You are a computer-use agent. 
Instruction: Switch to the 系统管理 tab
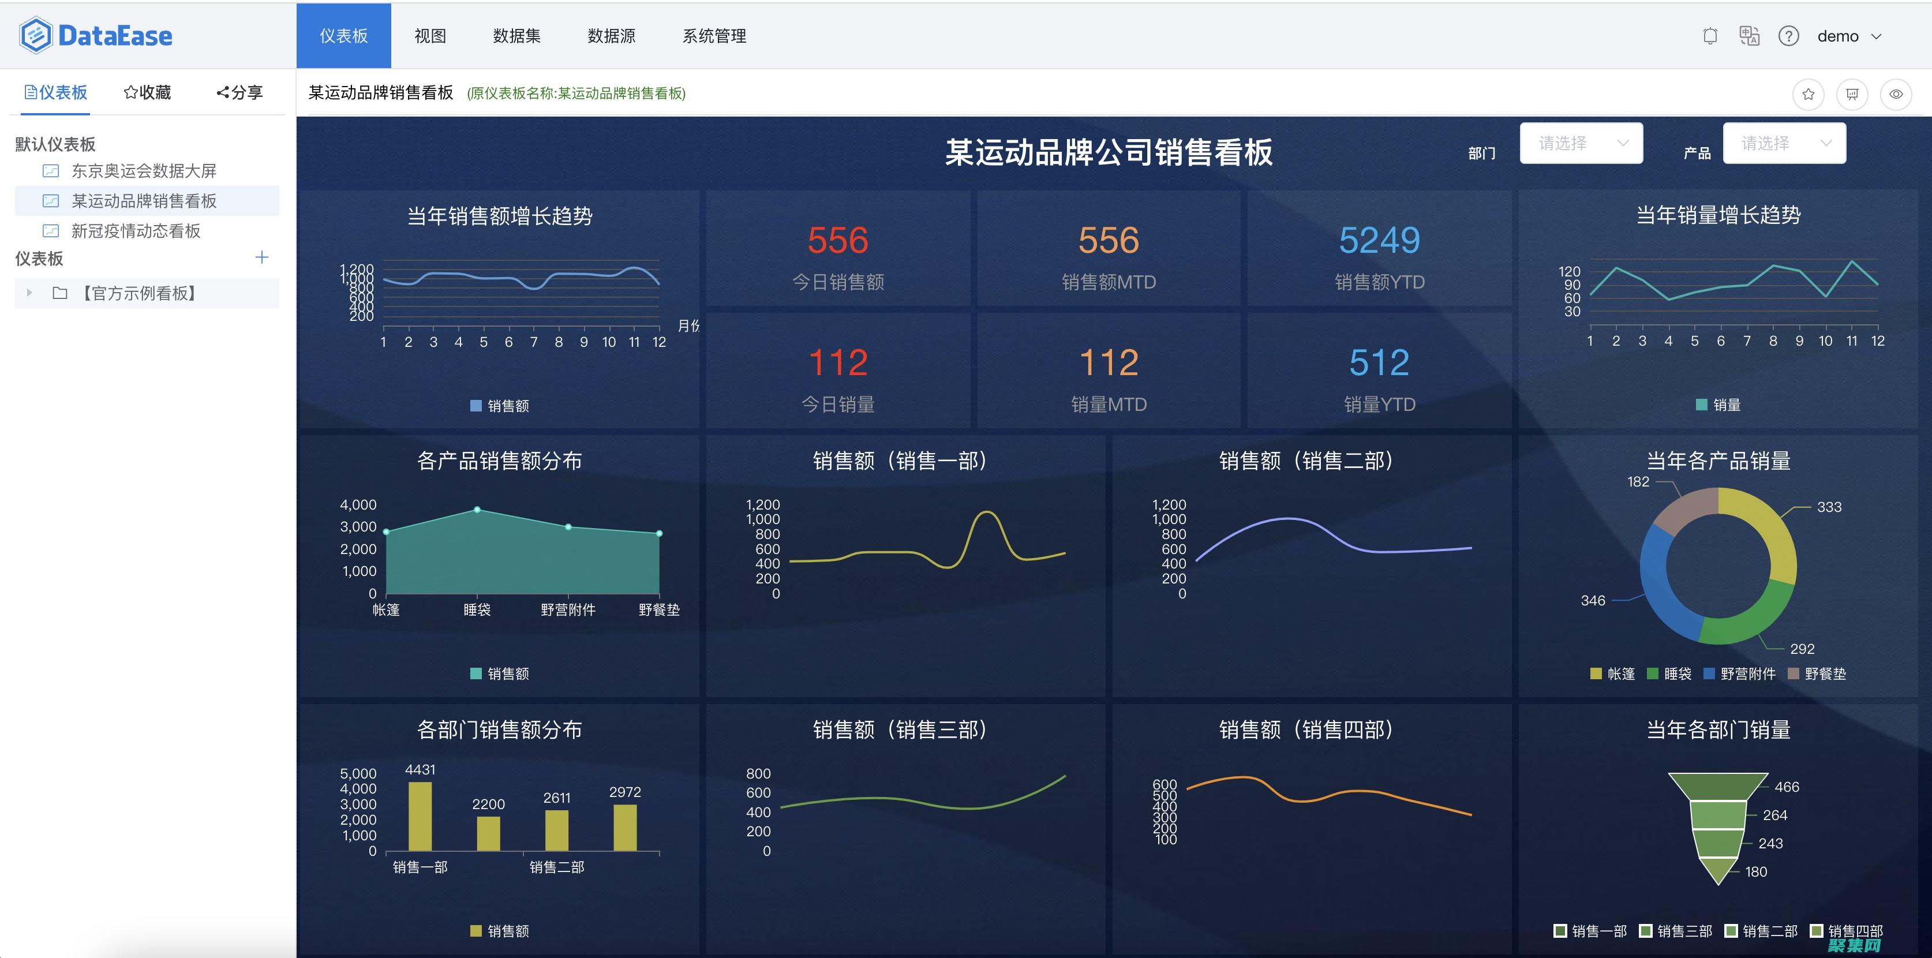point(713,35)
